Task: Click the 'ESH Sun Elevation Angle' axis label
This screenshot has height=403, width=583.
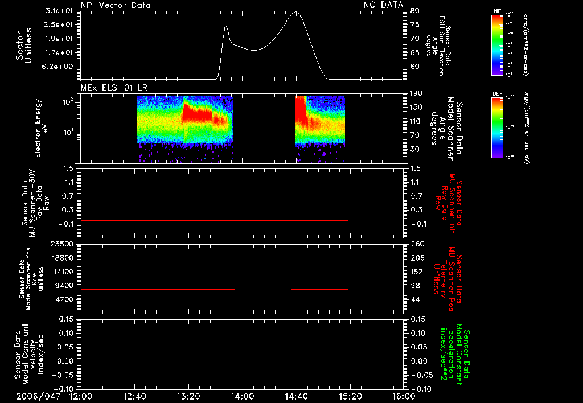Action: click(438, 46)
